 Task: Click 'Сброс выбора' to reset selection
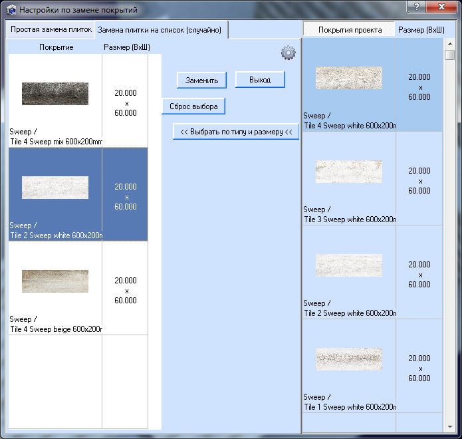click(x=193, y=106)
